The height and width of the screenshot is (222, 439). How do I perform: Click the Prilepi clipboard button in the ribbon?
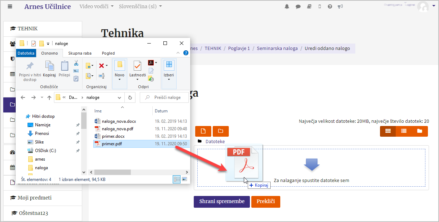click(x=64, y=69)
